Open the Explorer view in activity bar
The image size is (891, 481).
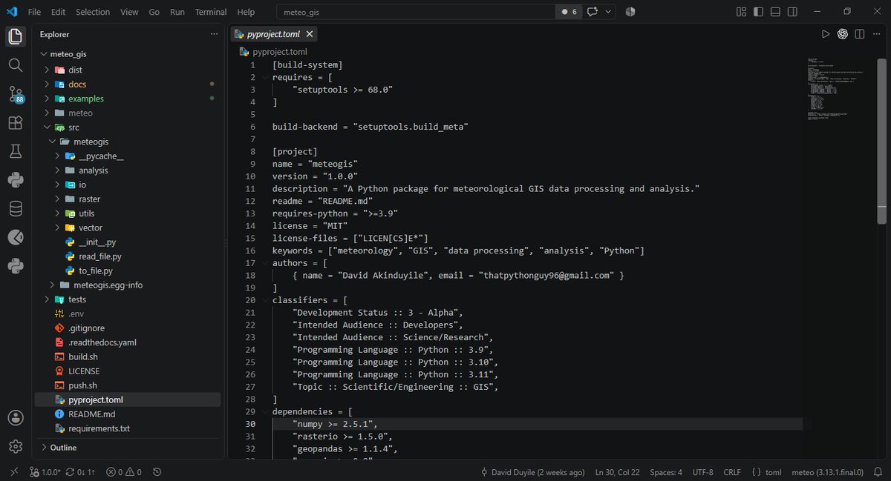(16, 36)
